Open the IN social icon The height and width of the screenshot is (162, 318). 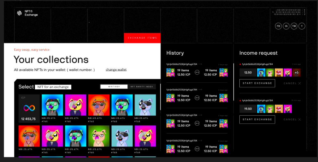coord(286,26)
